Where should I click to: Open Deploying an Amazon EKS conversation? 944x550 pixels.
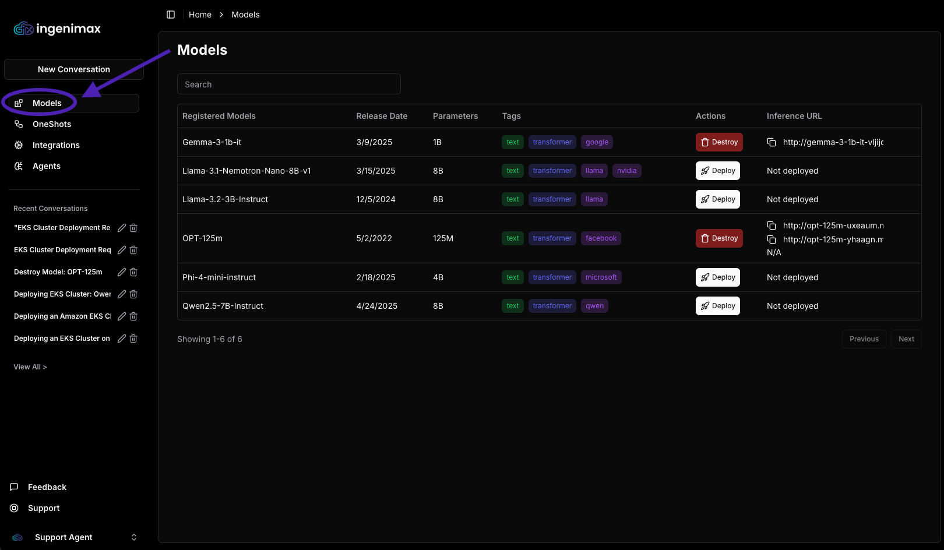(62, 316)
